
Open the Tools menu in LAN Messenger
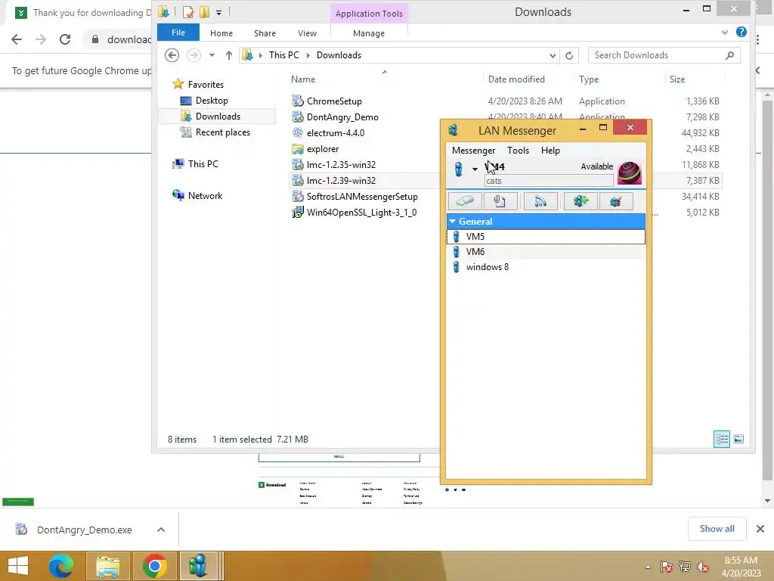518,151
